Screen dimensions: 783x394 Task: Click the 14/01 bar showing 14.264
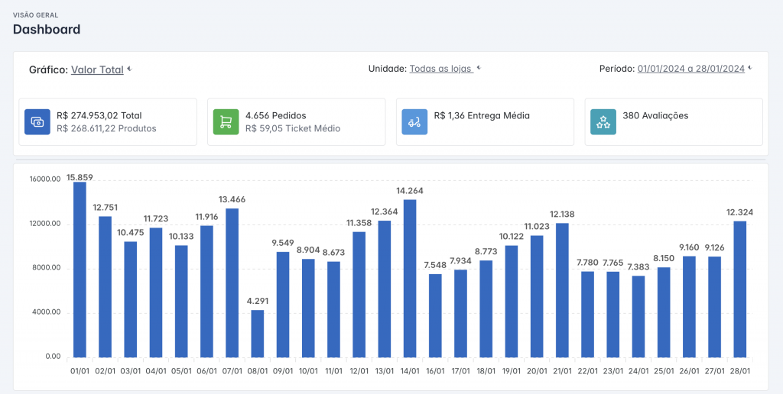pyautogui.click(x=410, y=278)
